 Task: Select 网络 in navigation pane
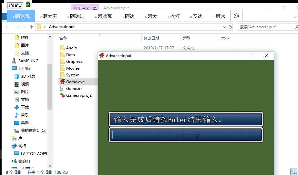22,146
